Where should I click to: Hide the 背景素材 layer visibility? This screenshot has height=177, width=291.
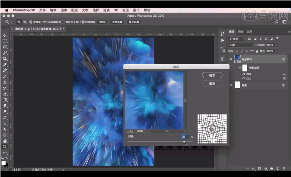[231, 59]
